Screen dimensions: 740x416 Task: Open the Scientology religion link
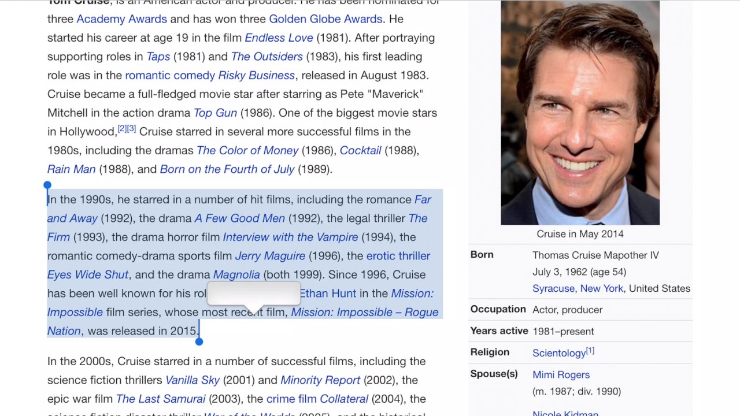(x=559, y=353)
